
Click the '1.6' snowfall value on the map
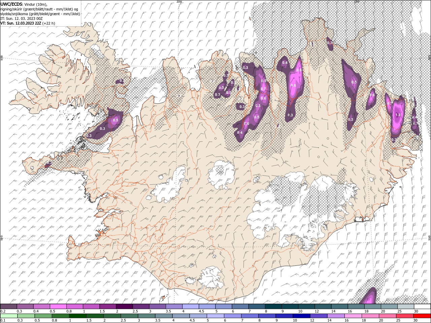398,115
